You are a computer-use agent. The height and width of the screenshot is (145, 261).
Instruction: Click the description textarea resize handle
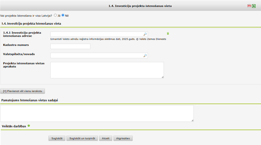[x=162, y=77]
